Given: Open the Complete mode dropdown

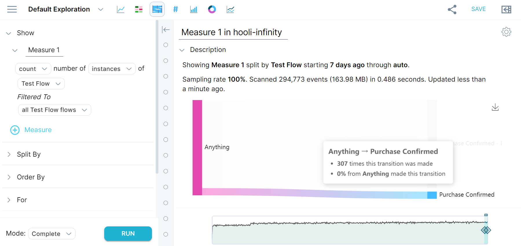Looking at the screenshot, I should pyautogui.click(x=52, y=234).
